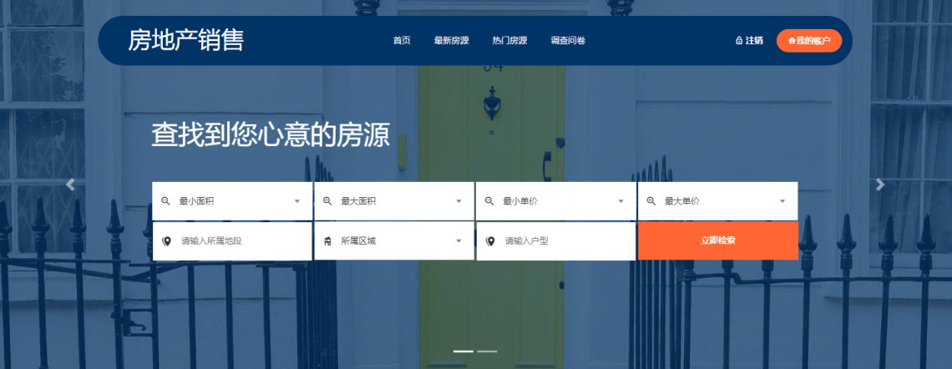Click the 立即检索 search button
The height and width of the screenshot is (369, 952).
click(717, 240)
